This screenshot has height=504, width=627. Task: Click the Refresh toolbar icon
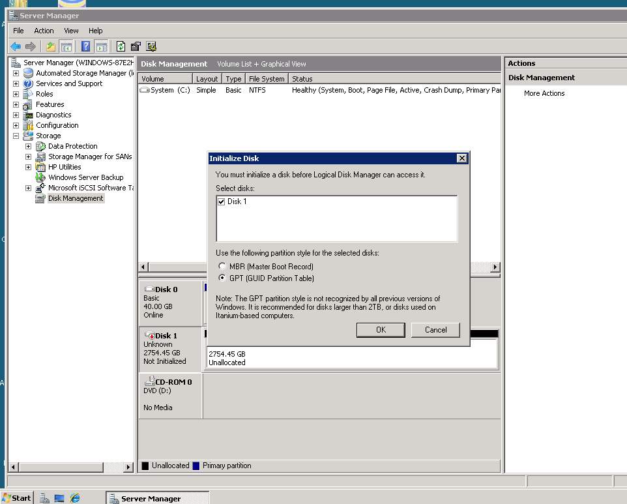(121, 47)
